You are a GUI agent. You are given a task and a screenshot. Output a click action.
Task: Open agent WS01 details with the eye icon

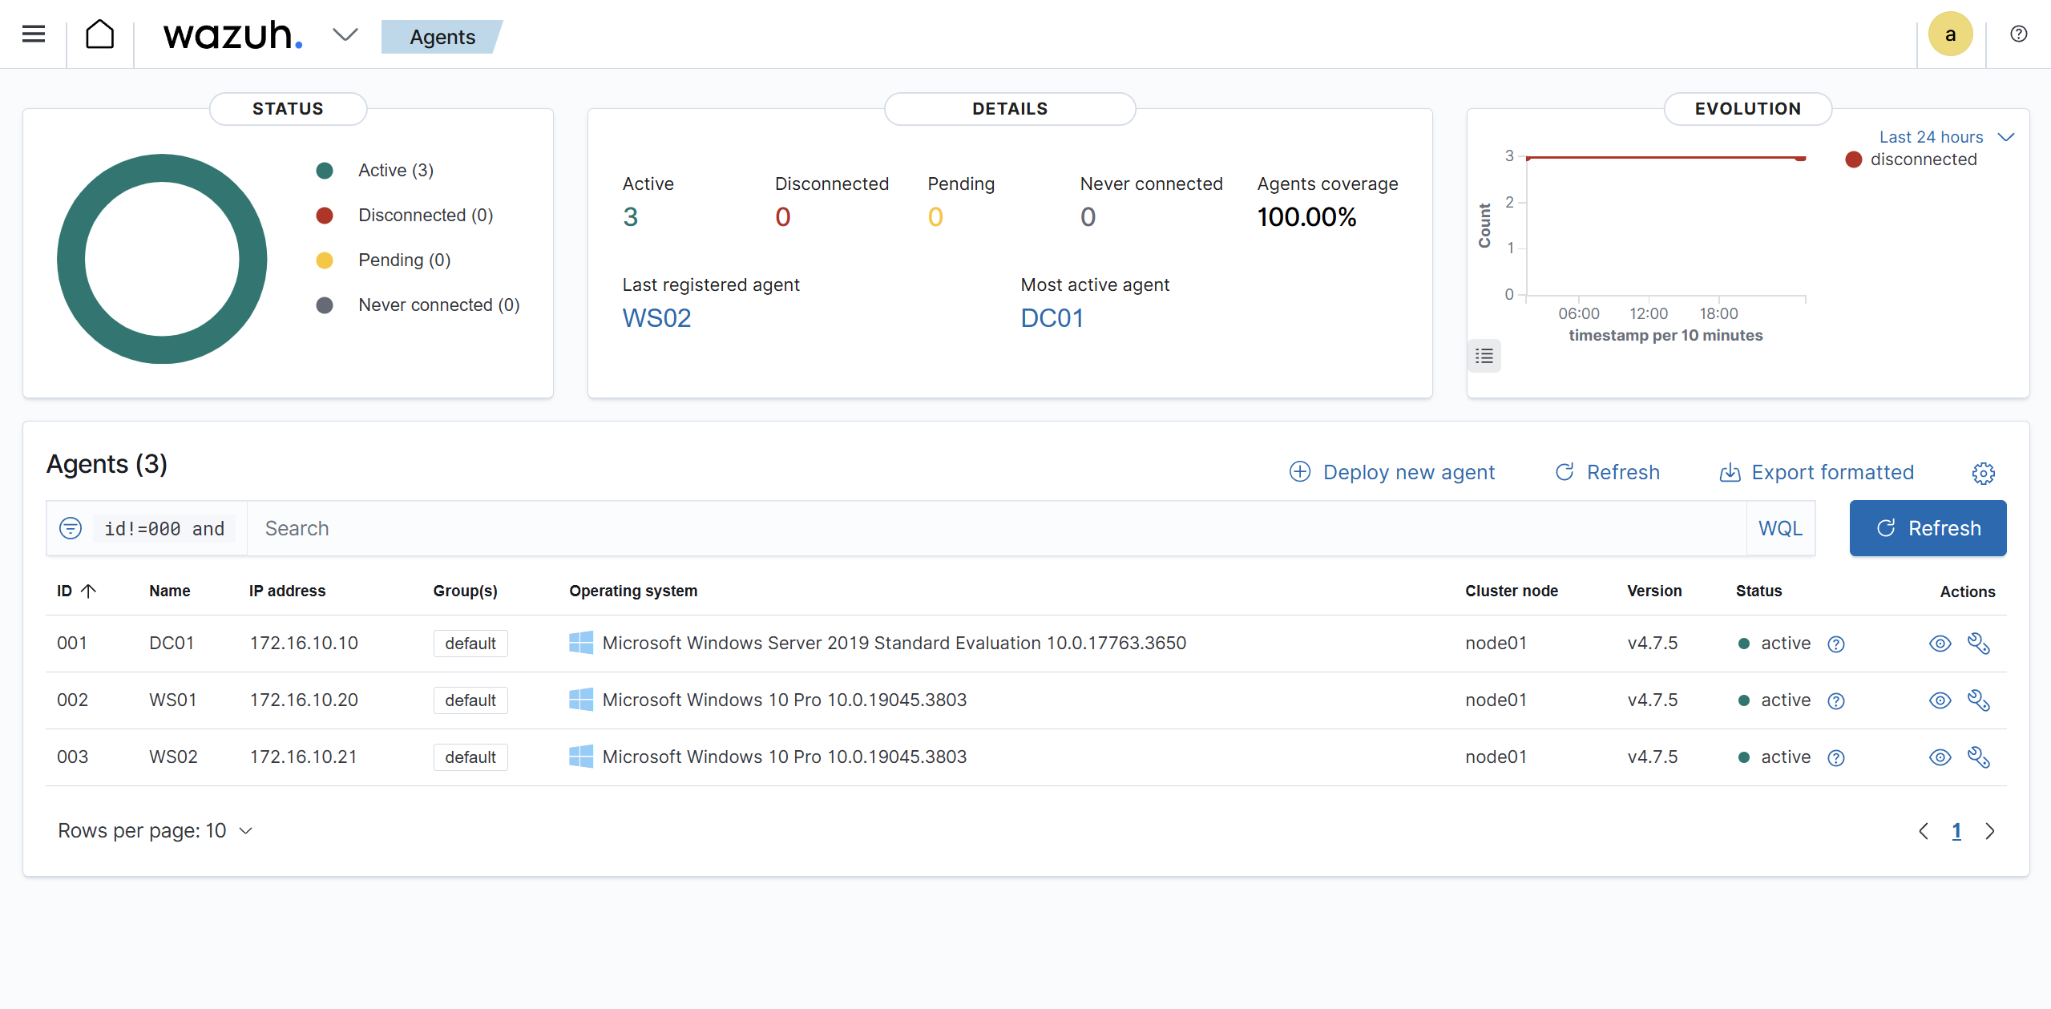tap(1940, 700)
